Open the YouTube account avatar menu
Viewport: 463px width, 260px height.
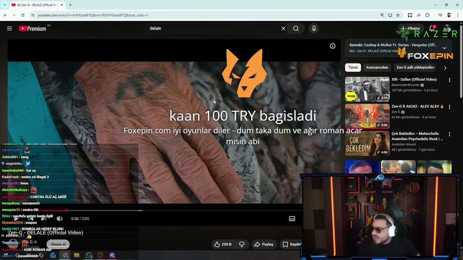pyautogui.click(x=447, y=29)
